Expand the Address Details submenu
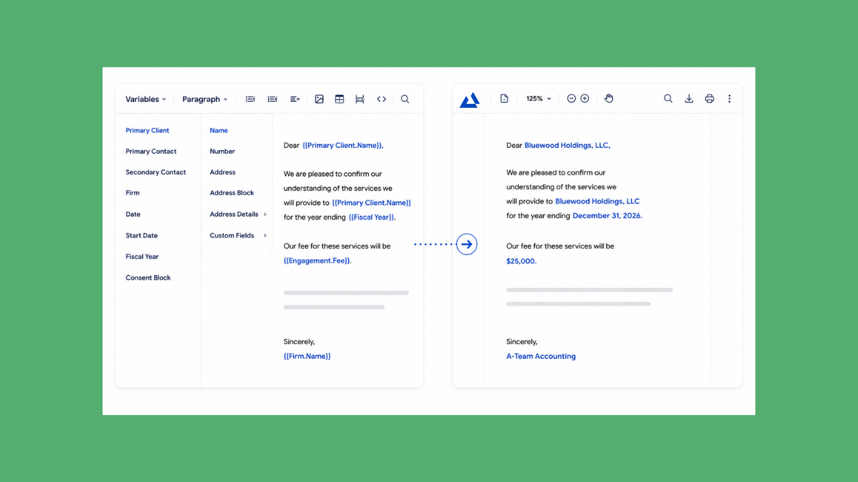Screen dimensions: 858x482 click(x=238, y=214)
